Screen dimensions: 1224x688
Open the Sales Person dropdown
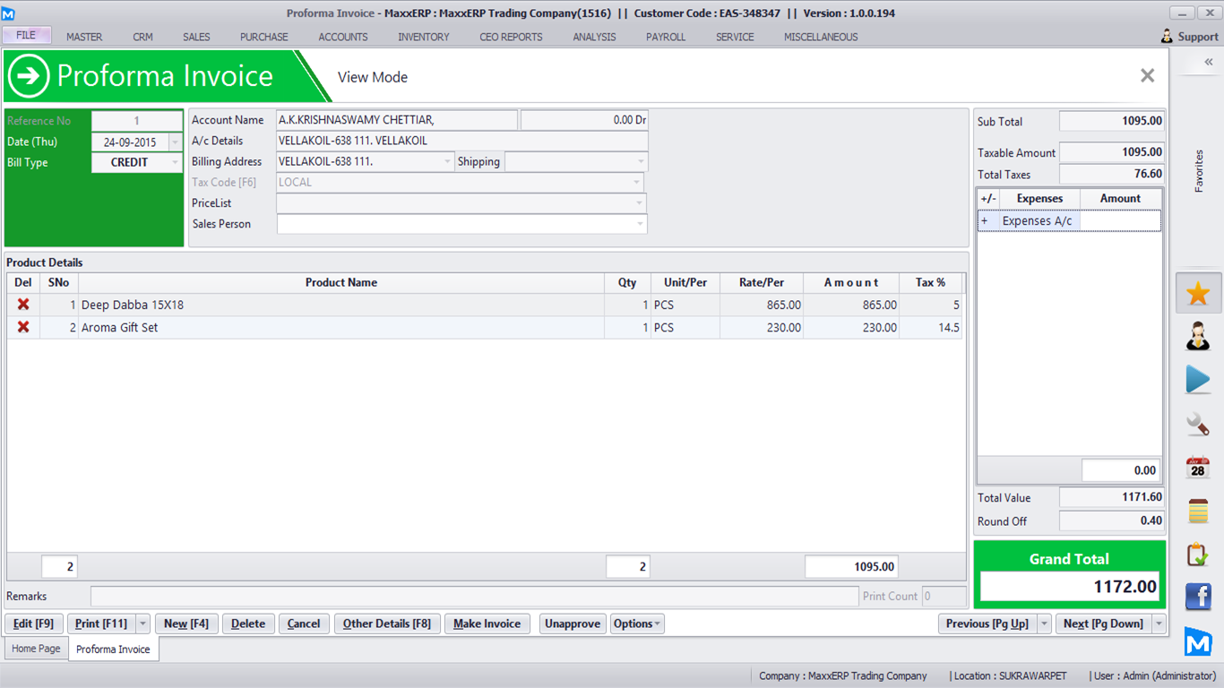coord(639,224)
